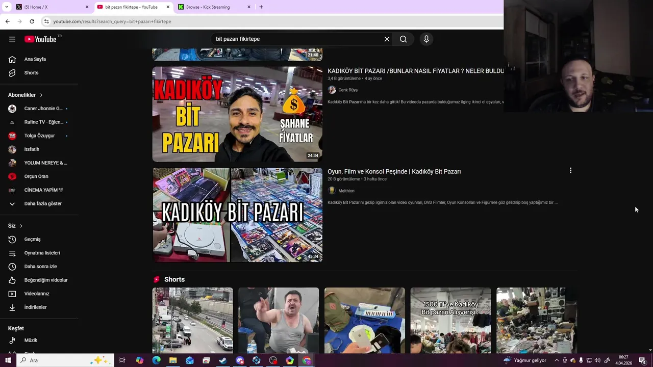The height and width of the screenshot is (367, 653).
Task: Close the Home / X tab
Action: pos(87,7)
